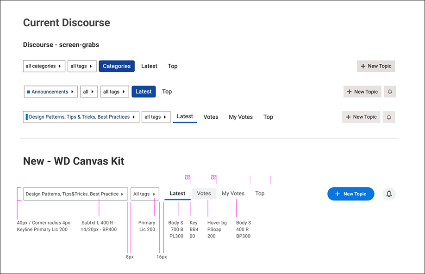This screenshot has width=425, height=274.
Task: Click the blue rounded New Topic button
Action: 351,194
